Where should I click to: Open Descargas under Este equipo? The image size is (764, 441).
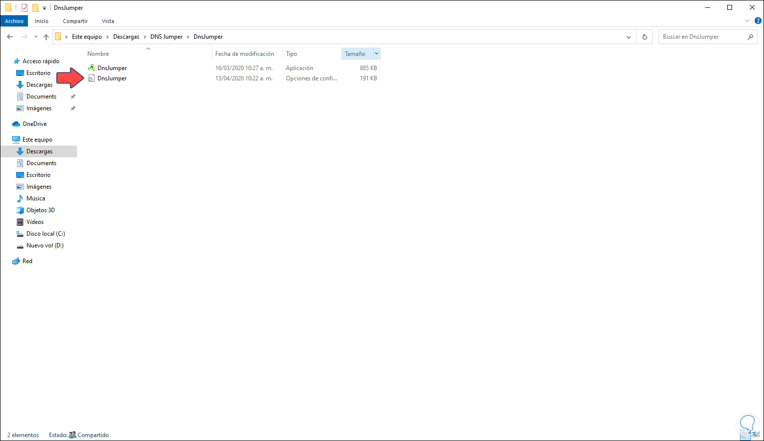39,151
